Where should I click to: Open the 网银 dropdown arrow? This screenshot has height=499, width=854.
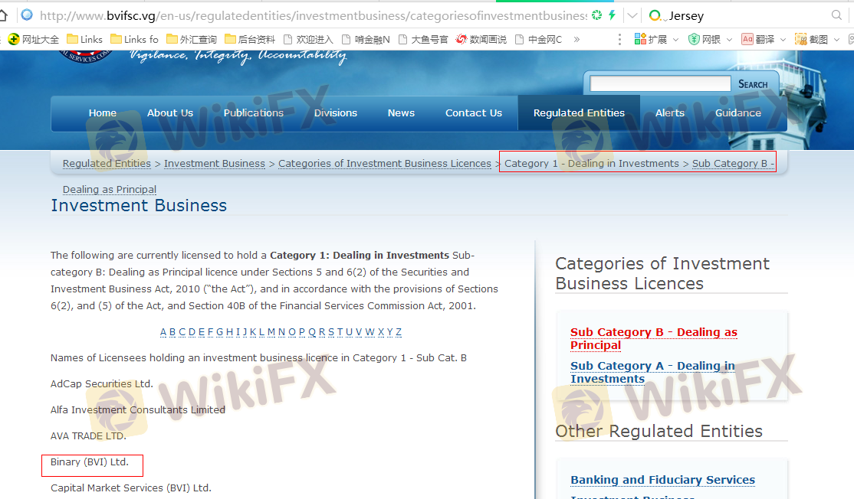(x=729, y=40)
